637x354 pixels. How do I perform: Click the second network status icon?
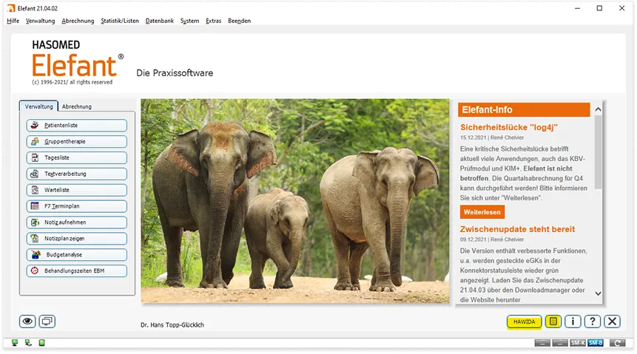pos(28,343)
